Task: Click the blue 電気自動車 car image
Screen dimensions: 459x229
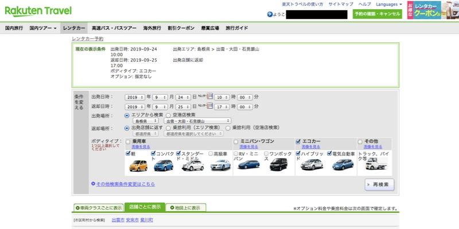Action: pyautogui.click(x=343, y=164)
